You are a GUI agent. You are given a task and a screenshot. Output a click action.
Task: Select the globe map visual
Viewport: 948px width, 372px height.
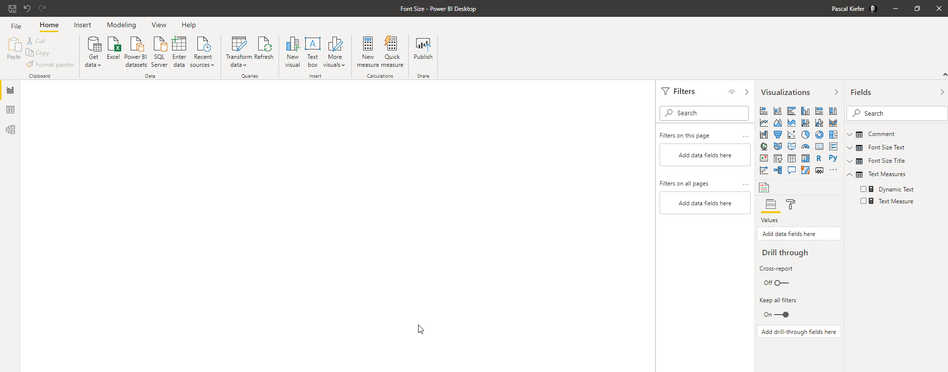(764, 146)
